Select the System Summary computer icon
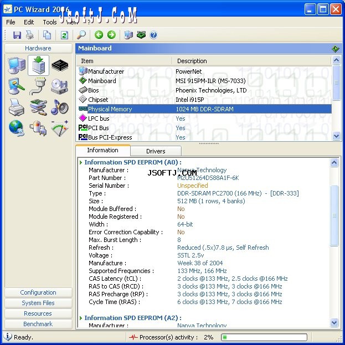This screenshot has width=345, height=345. (x=17, y=65)
